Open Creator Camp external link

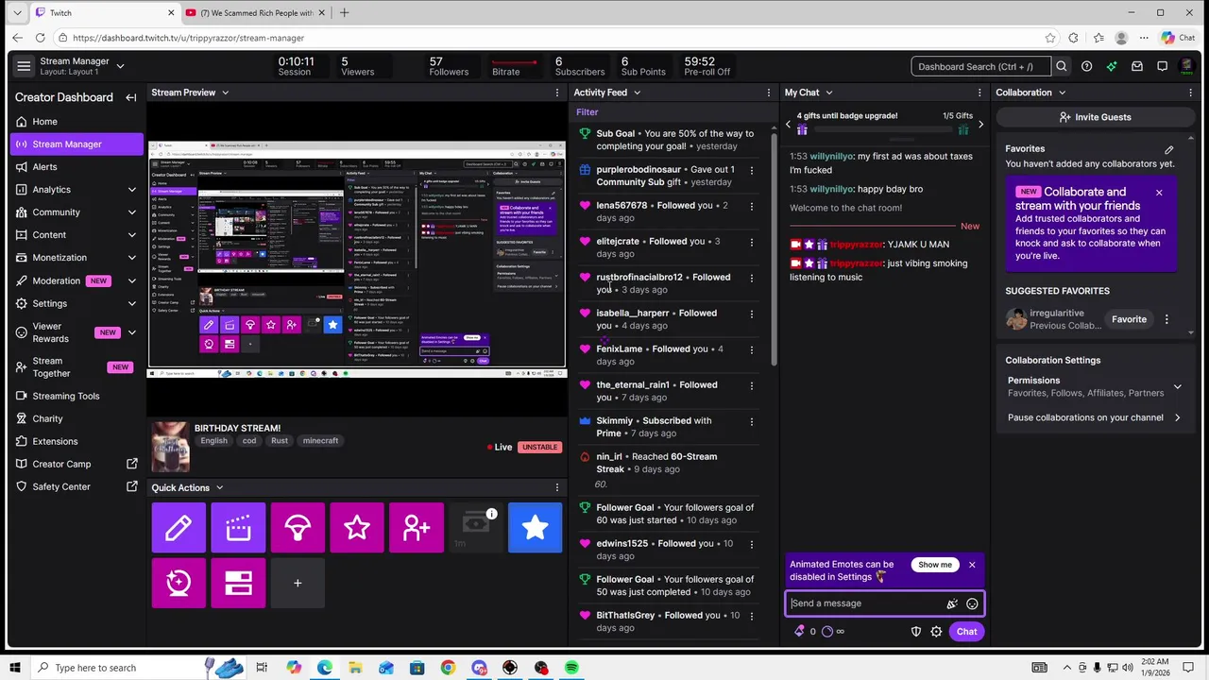[x=77, y=465]
